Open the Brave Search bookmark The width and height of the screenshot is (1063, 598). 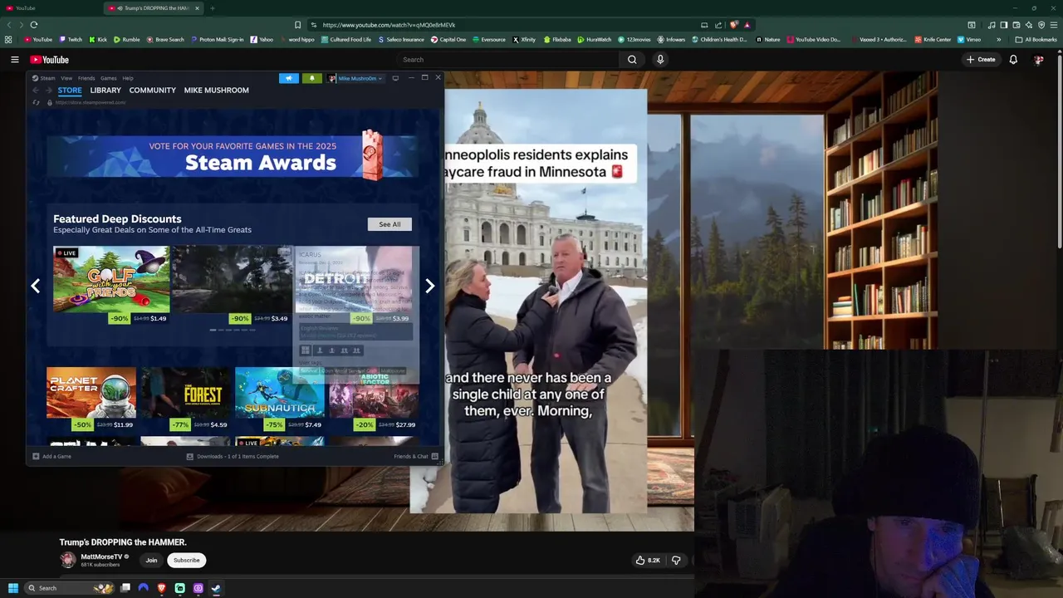(x=165, y=39)
